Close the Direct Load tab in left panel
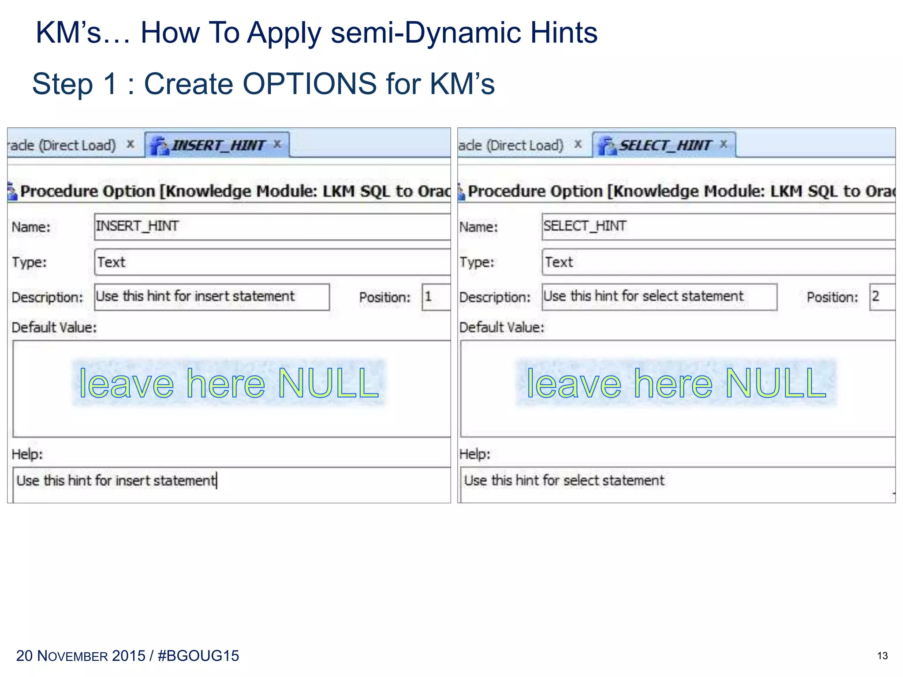Screen dimensions: 903x677 pos(131,144)
